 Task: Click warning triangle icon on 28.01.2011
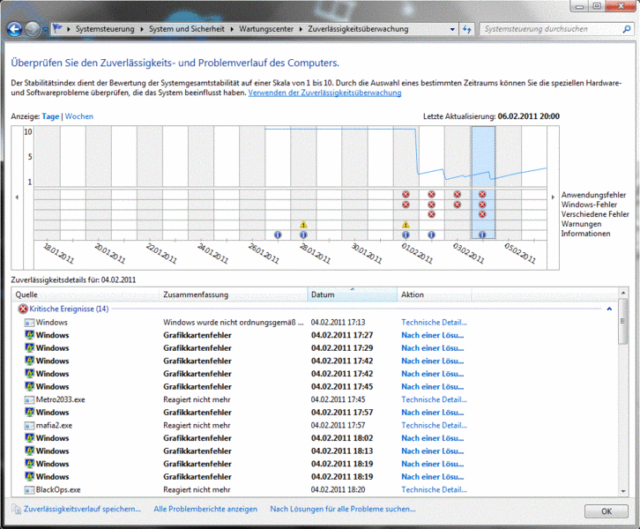click(x=303, y=225)
